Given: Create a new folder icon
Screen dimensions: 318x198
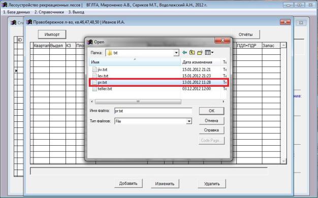Looking at the screenshot, I should pyautogui.click(x=200, y=53).
